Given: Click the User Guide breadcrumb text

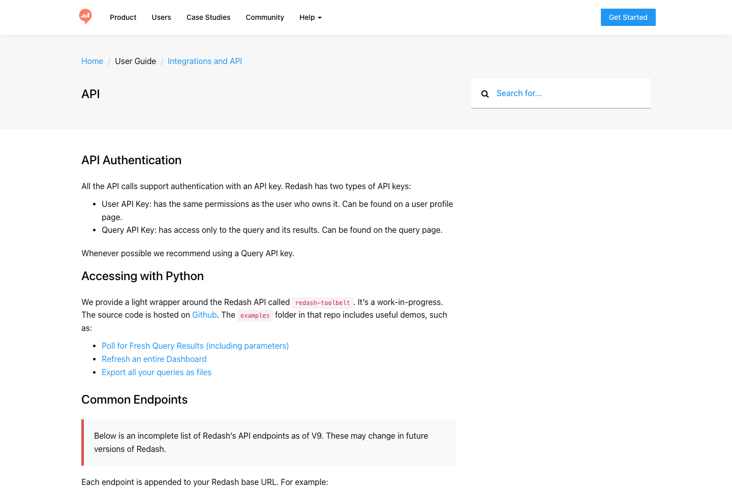Looking at the screenshot, I should click(135, 61).
